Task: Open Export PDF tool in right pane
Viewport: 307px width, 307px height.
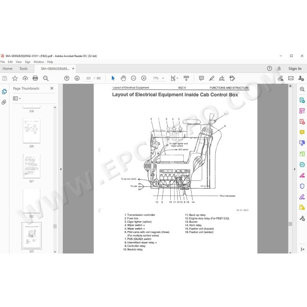Action: point(302,100)
